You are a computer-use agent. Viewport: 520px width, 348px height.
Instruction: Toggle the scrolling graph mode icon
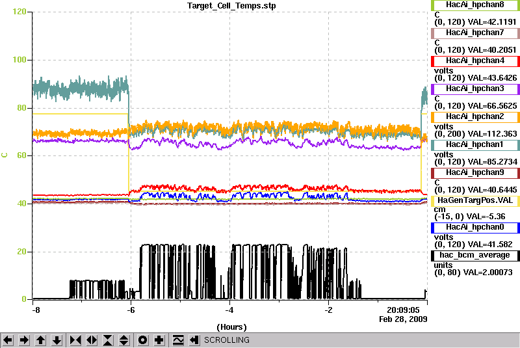178,340
